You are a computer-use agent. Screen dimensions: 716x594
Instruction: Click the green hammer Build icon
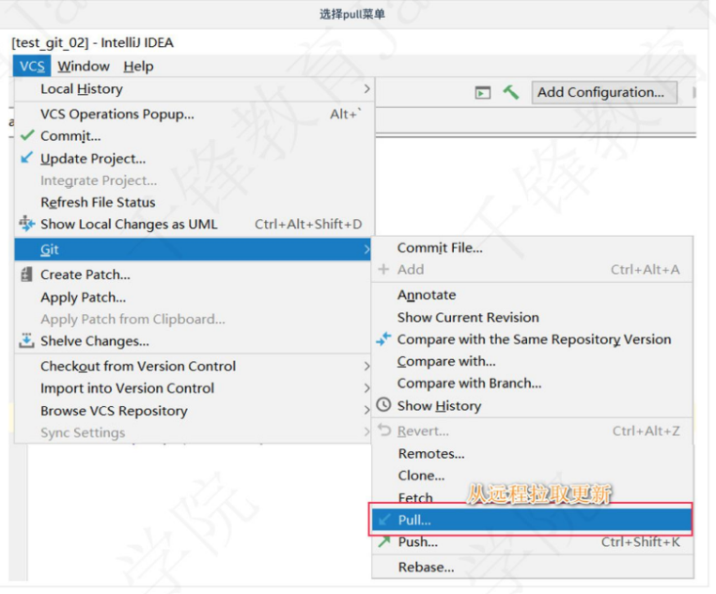511,92
